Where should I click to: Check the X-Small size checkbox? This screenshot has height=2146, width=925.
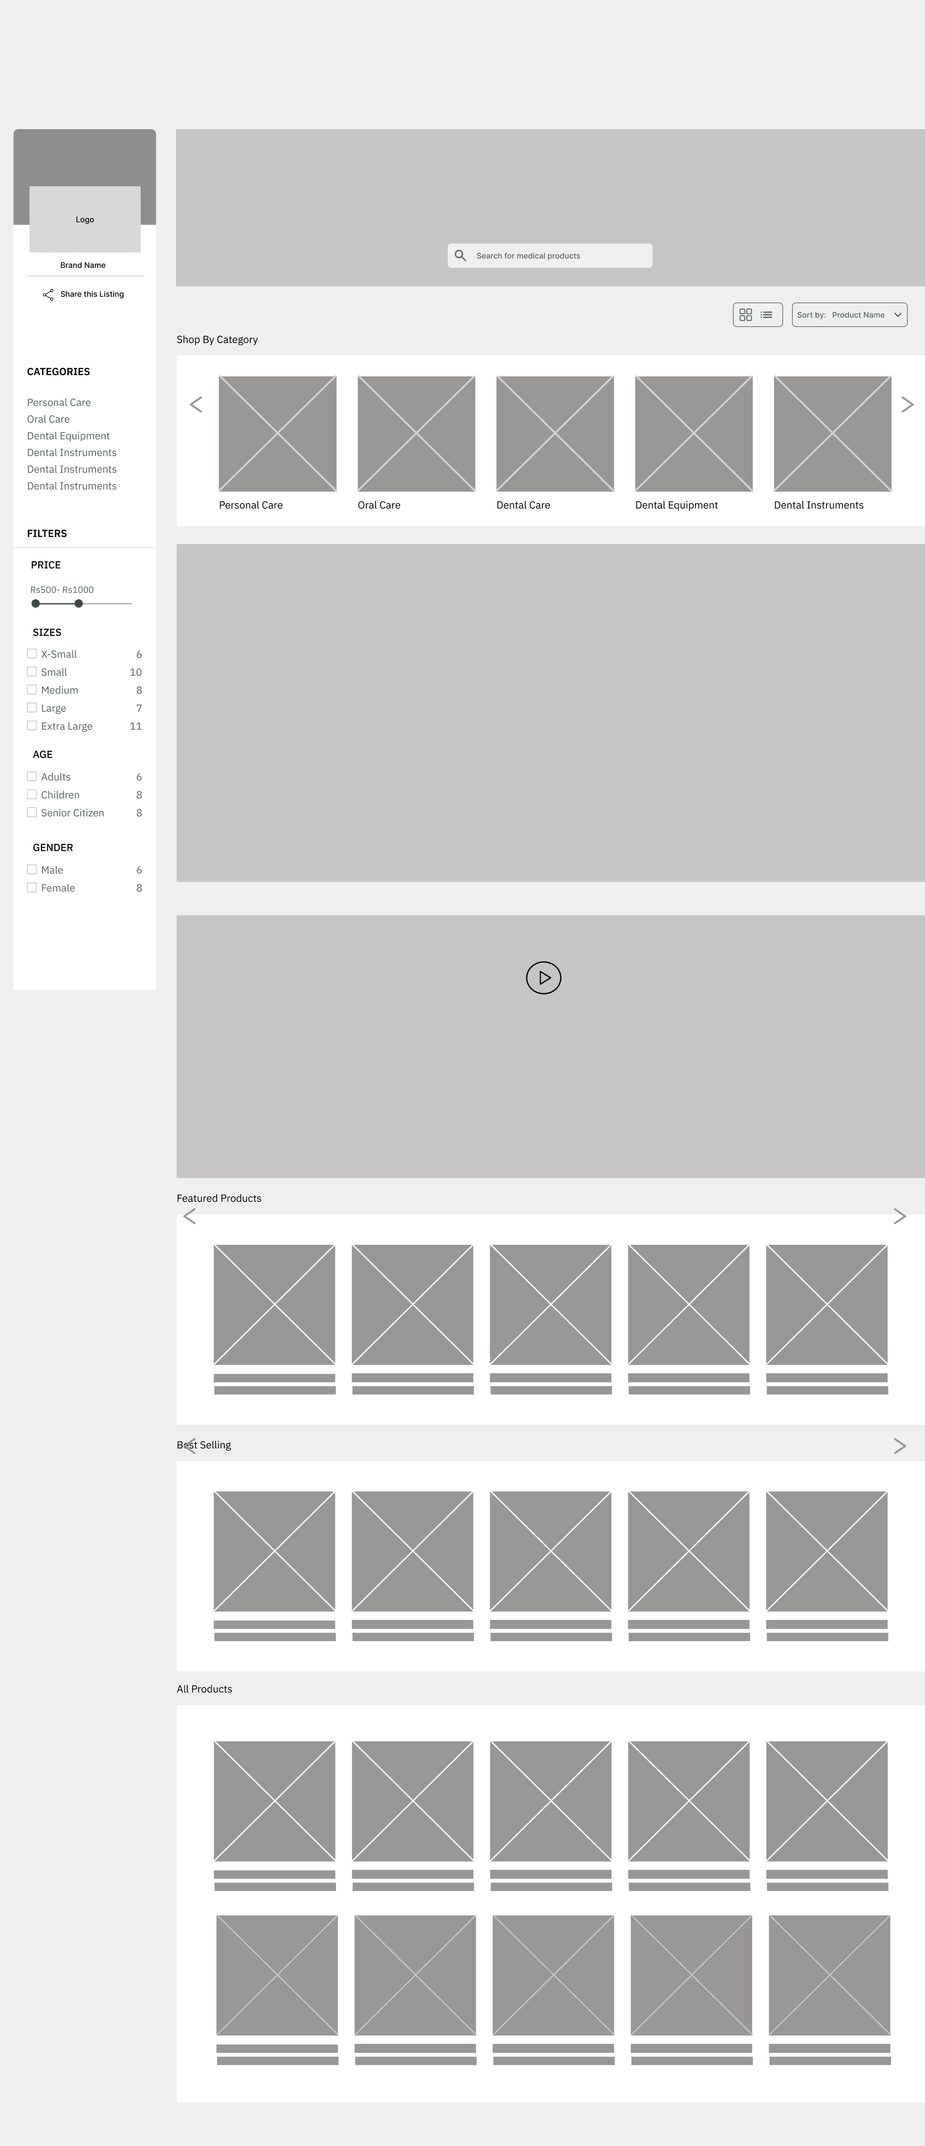tap(32, 654)
